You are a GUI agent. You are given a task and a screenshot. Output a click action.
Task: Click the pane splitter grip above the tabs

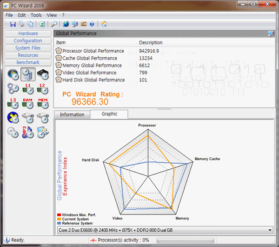click(x=165, y=109)
